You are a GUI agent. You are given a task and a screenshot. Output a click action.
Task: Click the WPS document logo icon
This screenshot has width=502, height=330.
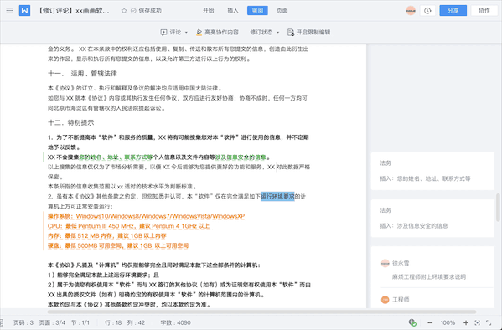coord(24,11)
